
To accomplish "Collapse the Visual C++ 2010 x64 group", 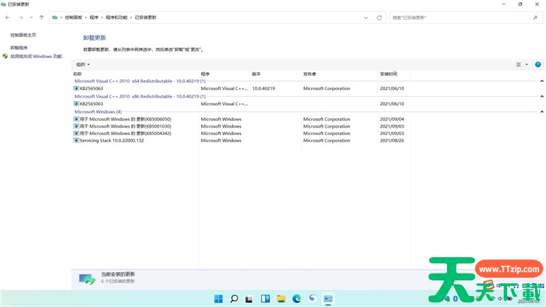I will click(x=541, y=81).
